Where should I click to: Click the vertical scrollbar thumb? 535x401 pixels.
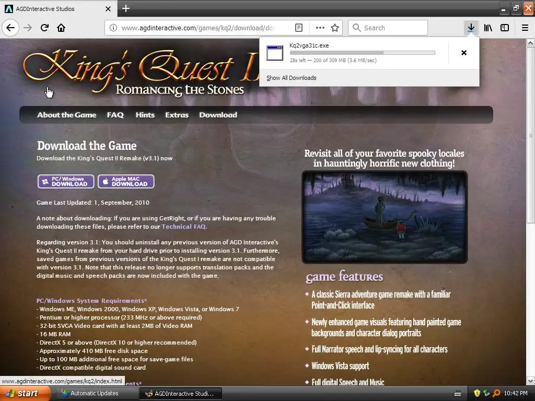pyautogui.click(x=530, y=135)
